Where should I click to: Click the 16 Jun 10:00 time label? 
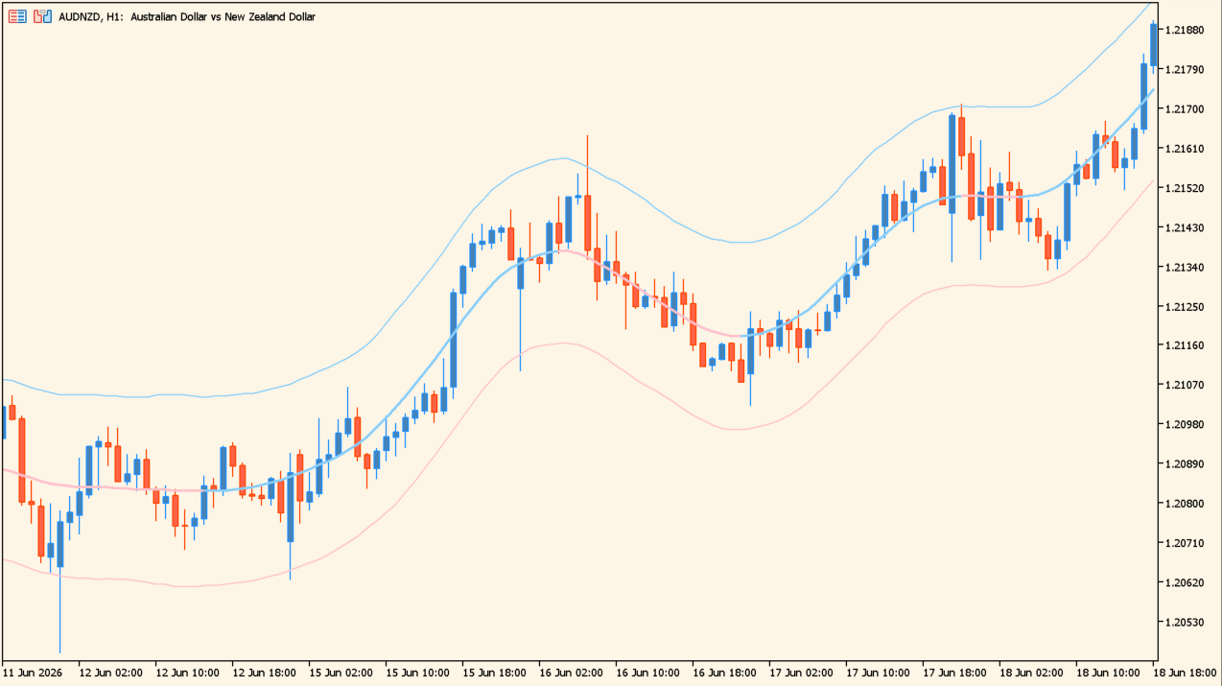pyautogui.click(x=647, y=673)
